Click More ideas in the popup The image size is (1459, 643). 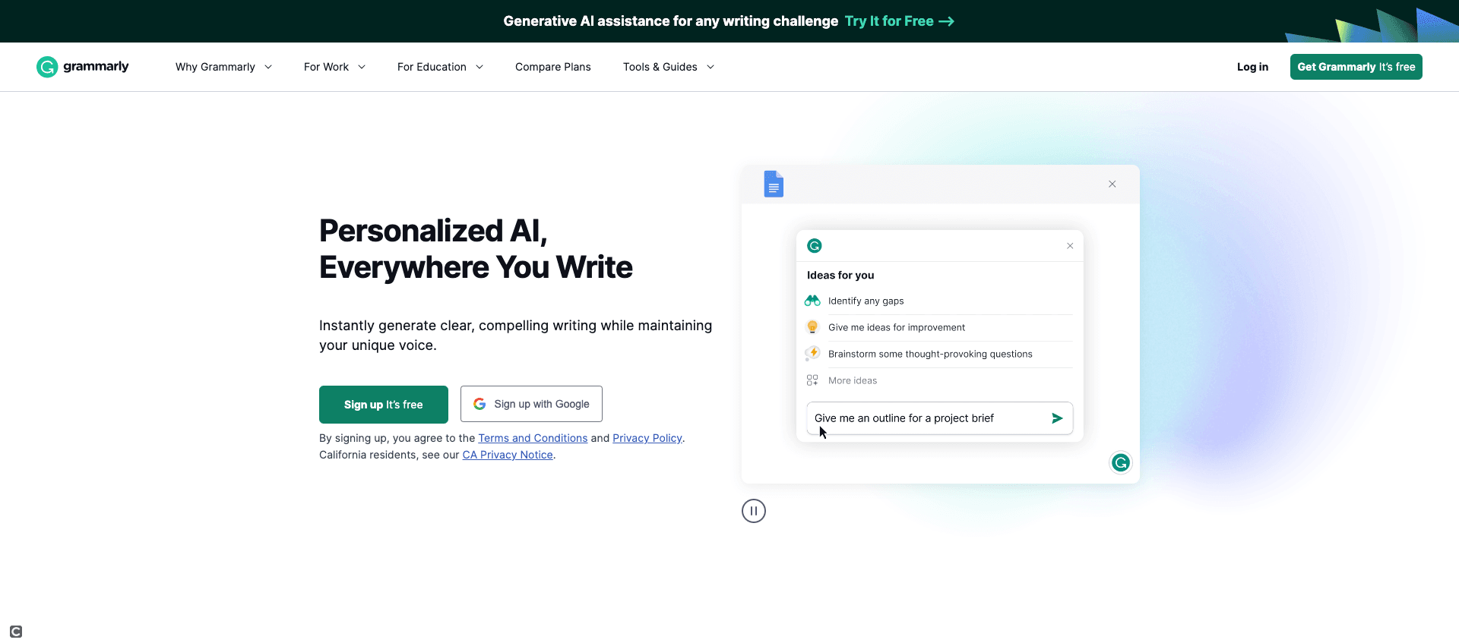[x=853, y=380]
